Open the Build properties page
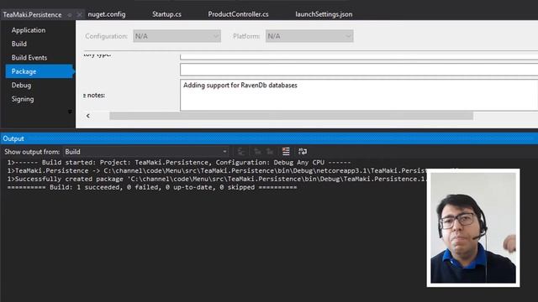 [x=19, y=44]
